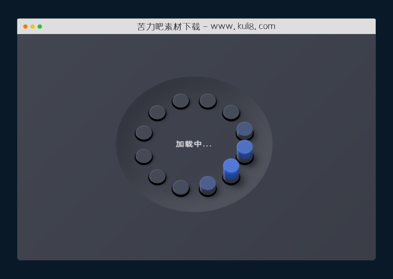Viewport: 393px width, 279px height.
Task: Click the dot at the eleven o'clock position
Action: 156,112
